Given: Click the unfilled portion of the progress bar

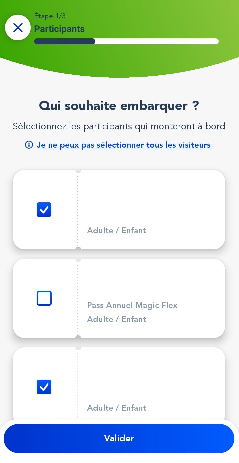Looking at the screenshot, I should (x=157, y=41).
